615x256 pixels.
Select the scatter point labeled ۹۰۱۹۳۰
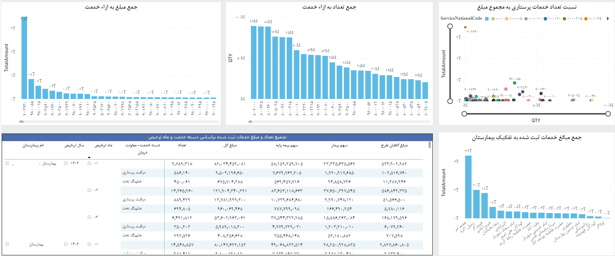click(541, 93)
